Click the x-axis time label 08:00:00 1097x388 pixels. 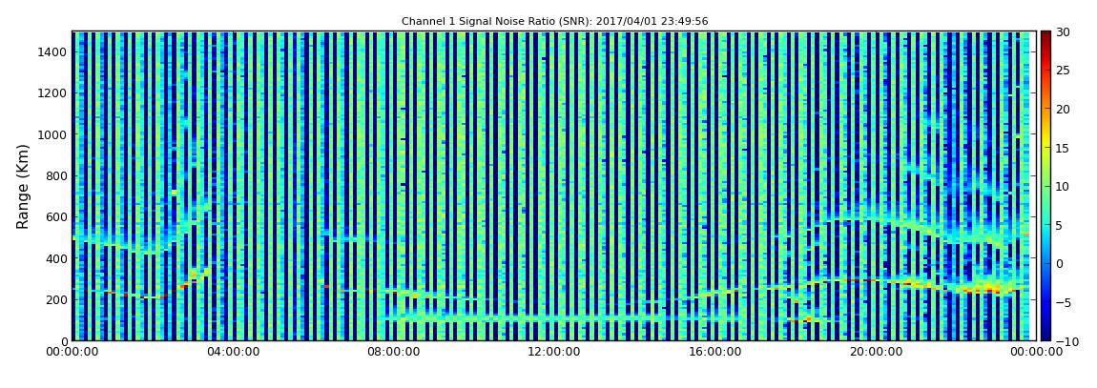[394, 353]
